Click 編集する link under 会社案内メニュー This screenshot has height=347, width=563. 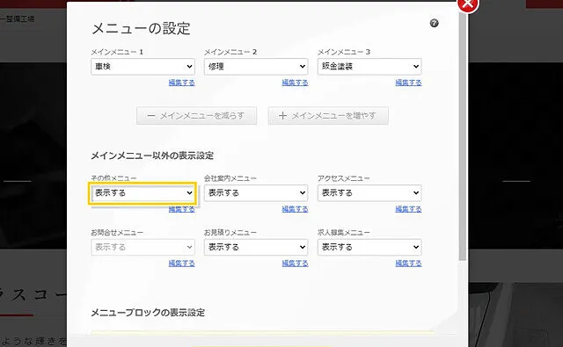[x=296, y=209]
